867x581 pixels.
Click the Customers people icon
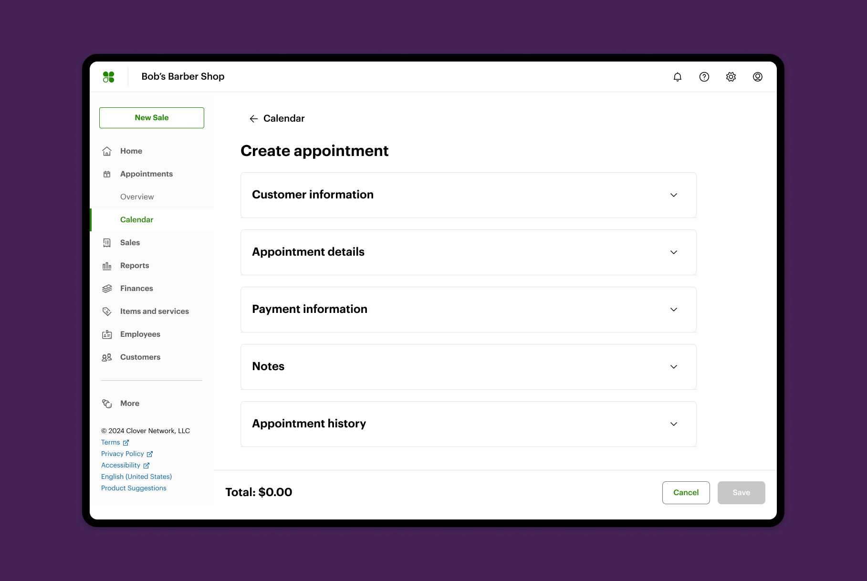pos(107,357)
